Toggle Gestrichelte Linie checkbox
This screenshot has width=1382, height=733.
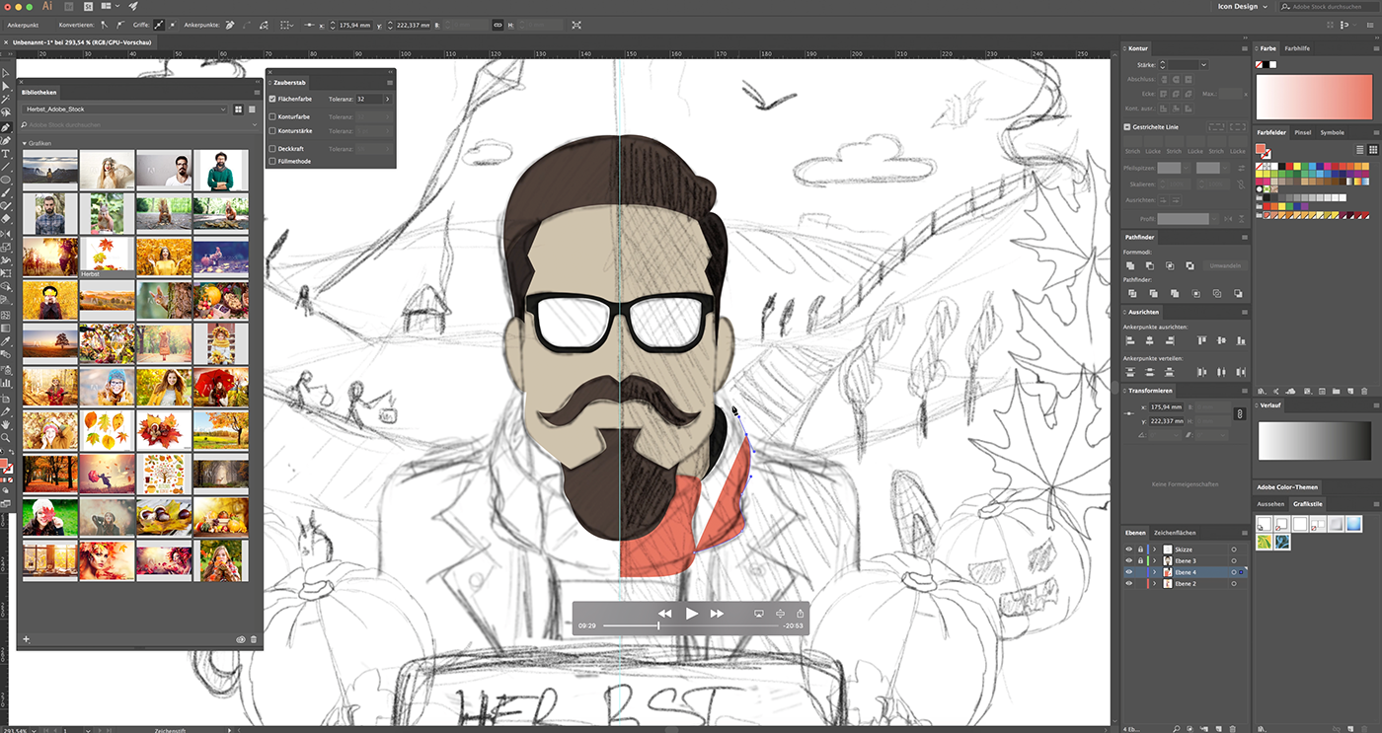1127,126
